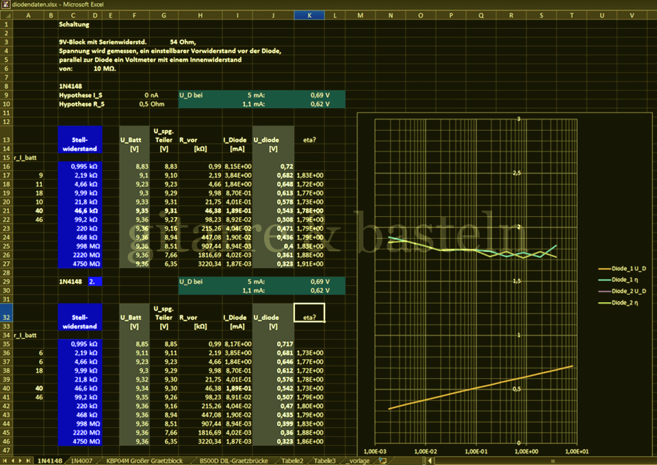657x465 pixels.
Task: Click the '9V-Block mit Serienwiderstd.' cell
Action: 103,42
